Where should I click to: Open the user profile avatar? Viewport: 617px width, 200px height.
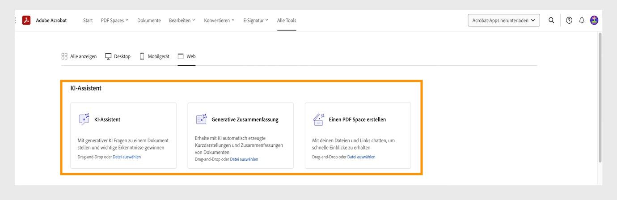pyautogui.click(x=594, y=20)
